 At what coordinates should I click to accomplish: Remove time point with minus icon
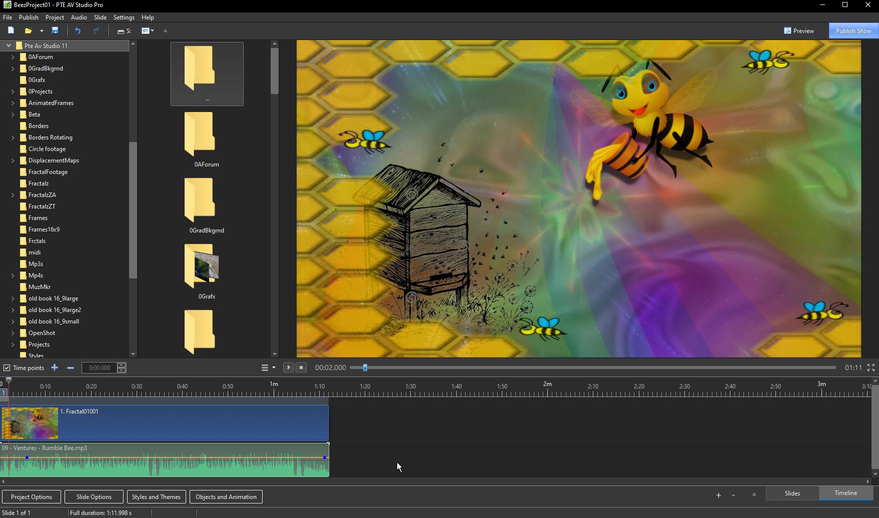(70, 368)
